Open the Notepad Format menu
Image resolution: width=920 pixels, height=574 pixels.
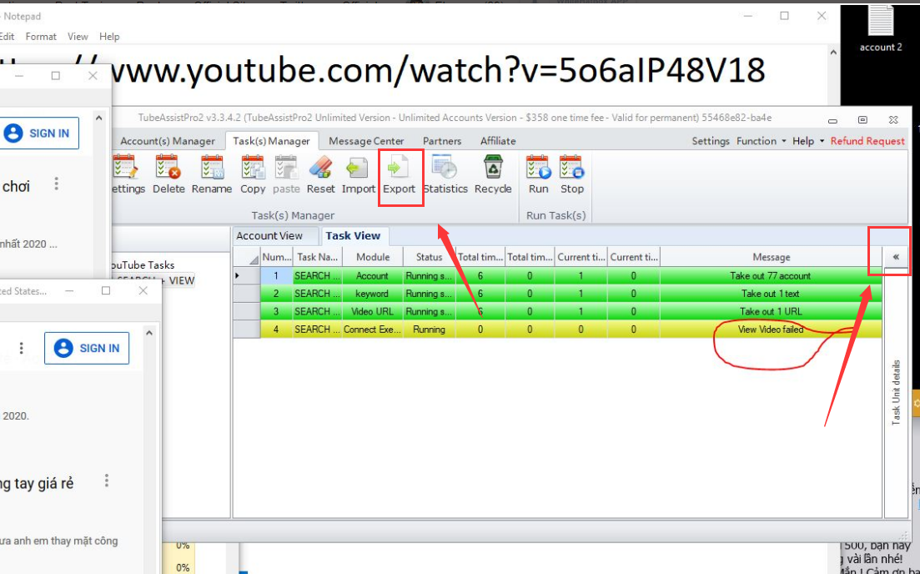point(41,37)
